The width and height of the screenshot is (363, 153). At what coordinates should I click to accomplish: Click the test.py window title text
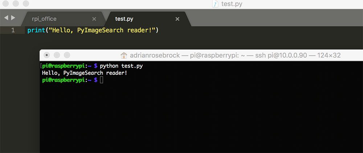[x=232, y=4]
